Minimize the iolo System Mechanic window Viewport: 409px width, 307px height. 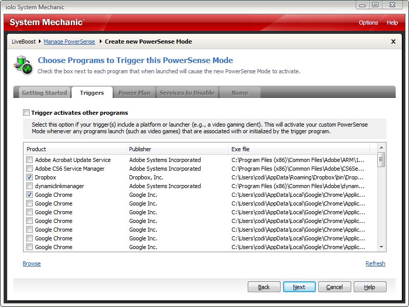[362, 5]
